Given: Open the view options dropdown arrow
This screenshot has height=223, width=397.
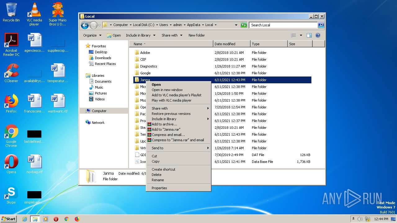Looking at the screenshot, I should 301,35.
